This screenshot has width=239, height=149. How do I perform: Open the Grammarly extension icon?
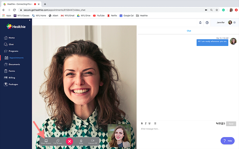223,10
